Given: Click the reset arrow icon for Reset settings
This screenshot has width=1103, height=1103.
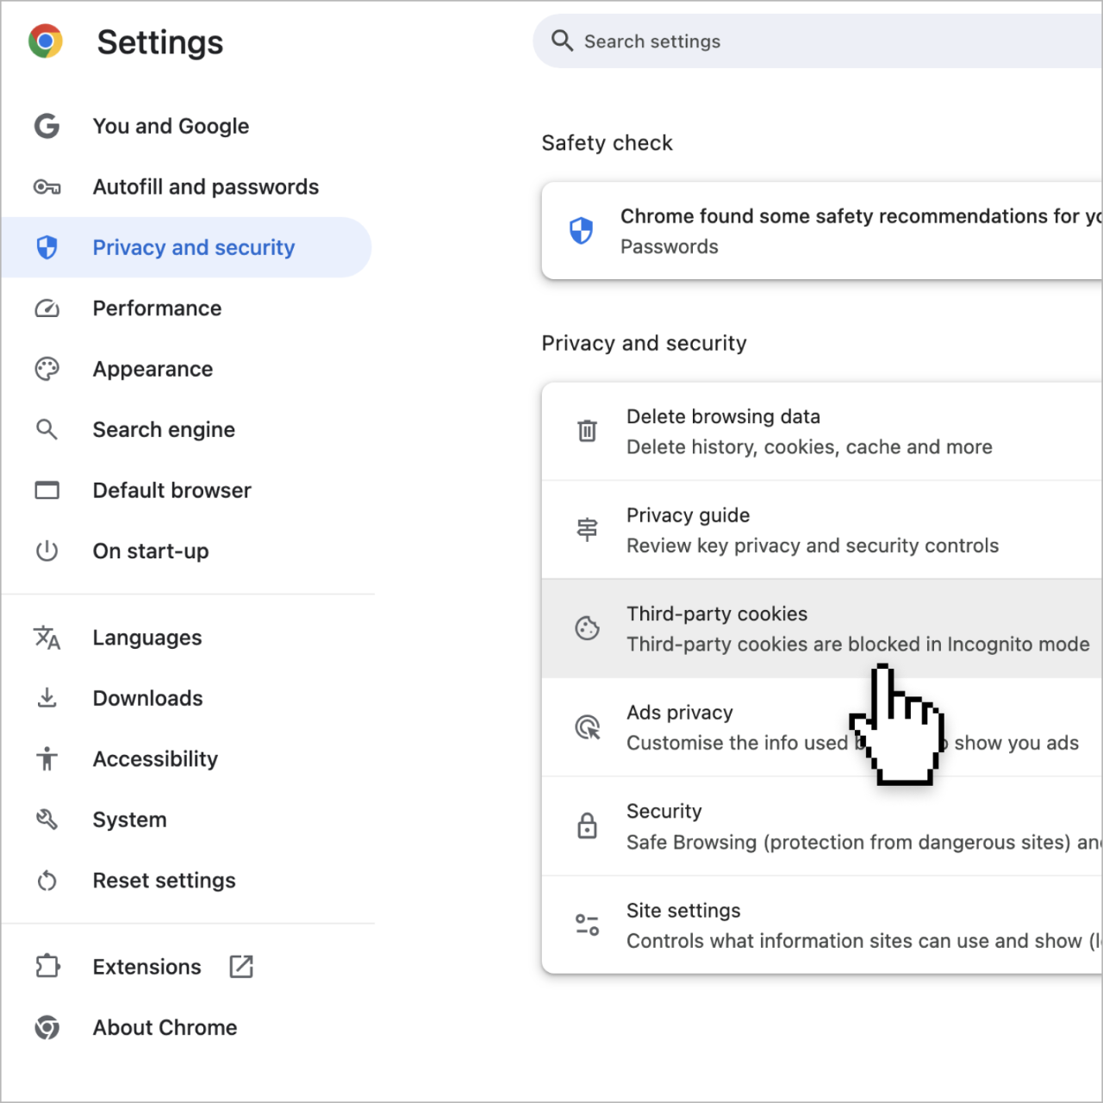Looking at the screenshot, I should (x=47, y=881).
